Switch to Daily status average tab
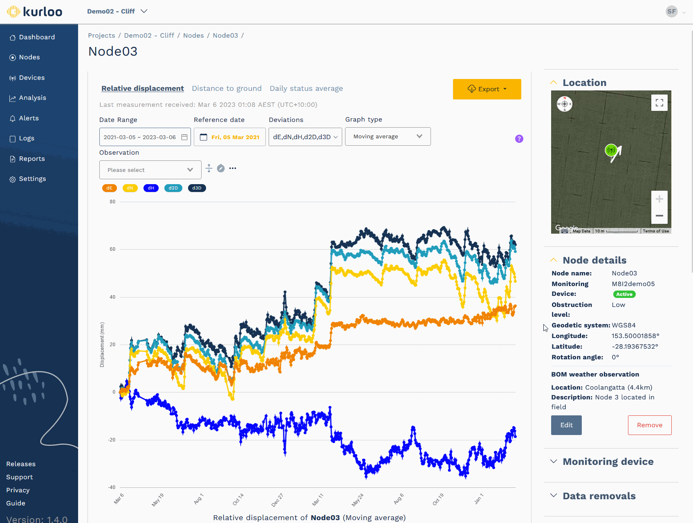Screen dimensions: 693x523 [x=306, y=88]
